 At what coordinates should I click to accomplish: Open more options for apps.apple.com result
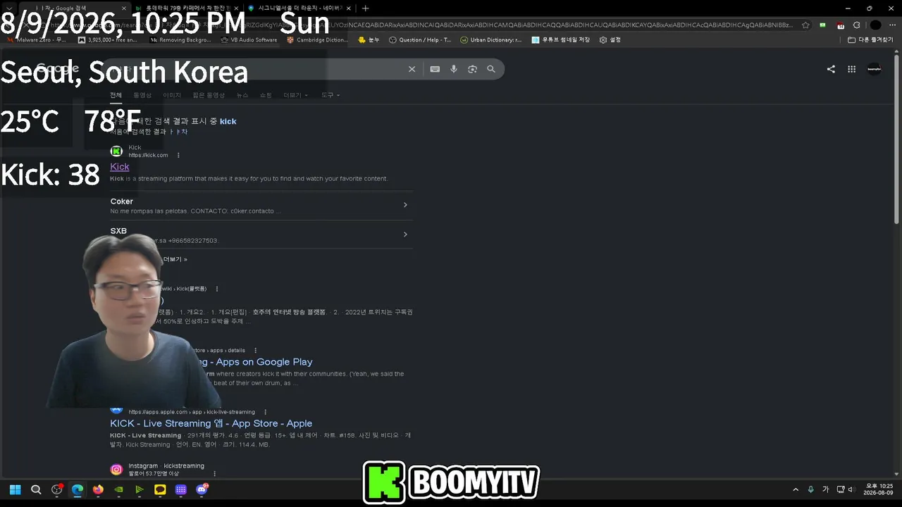point(266,412)
